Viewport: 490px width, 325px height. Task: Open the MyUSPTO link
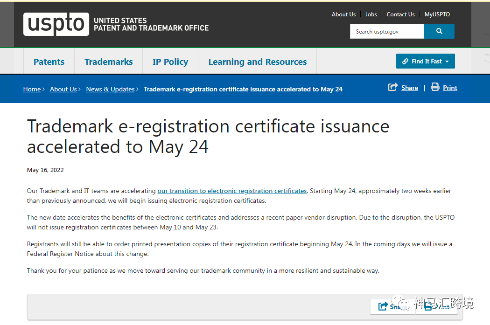click(x=437, y=14)
